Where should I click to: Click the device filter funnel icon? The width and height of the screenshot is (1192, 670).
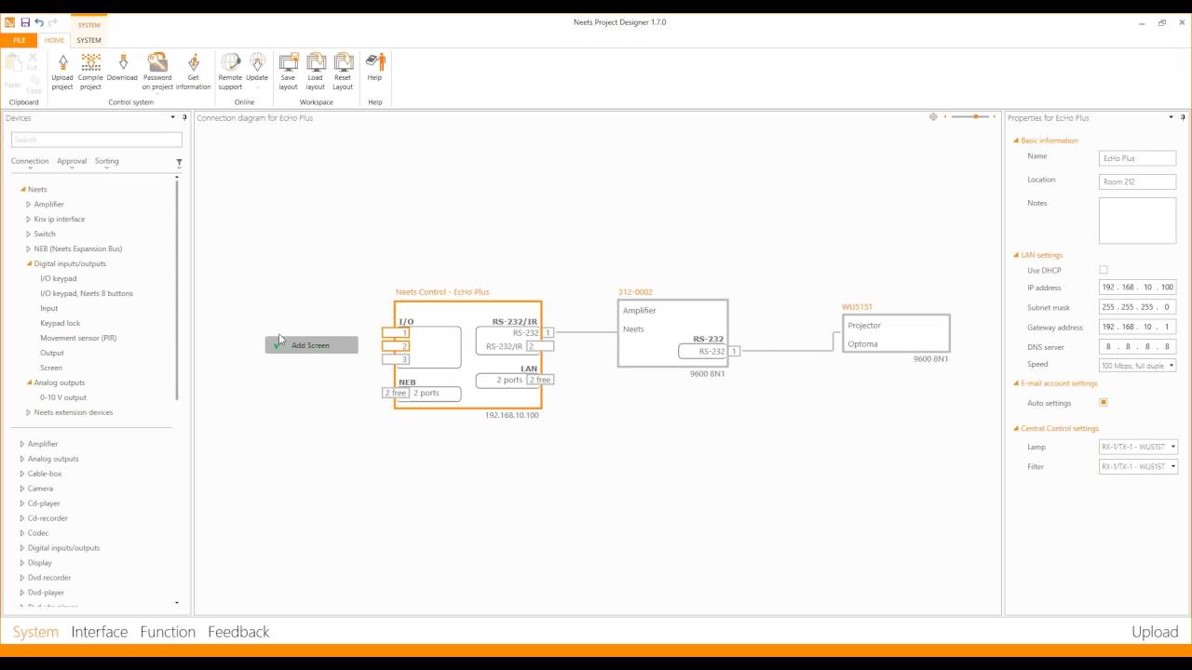click(179, 163)
